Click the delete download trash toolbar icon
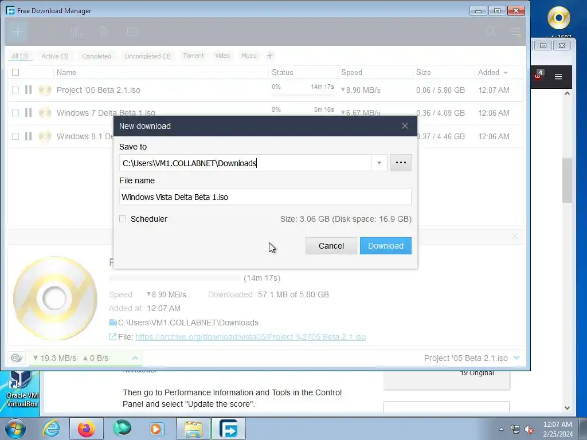The image size is (587, 440). (104, 32)
